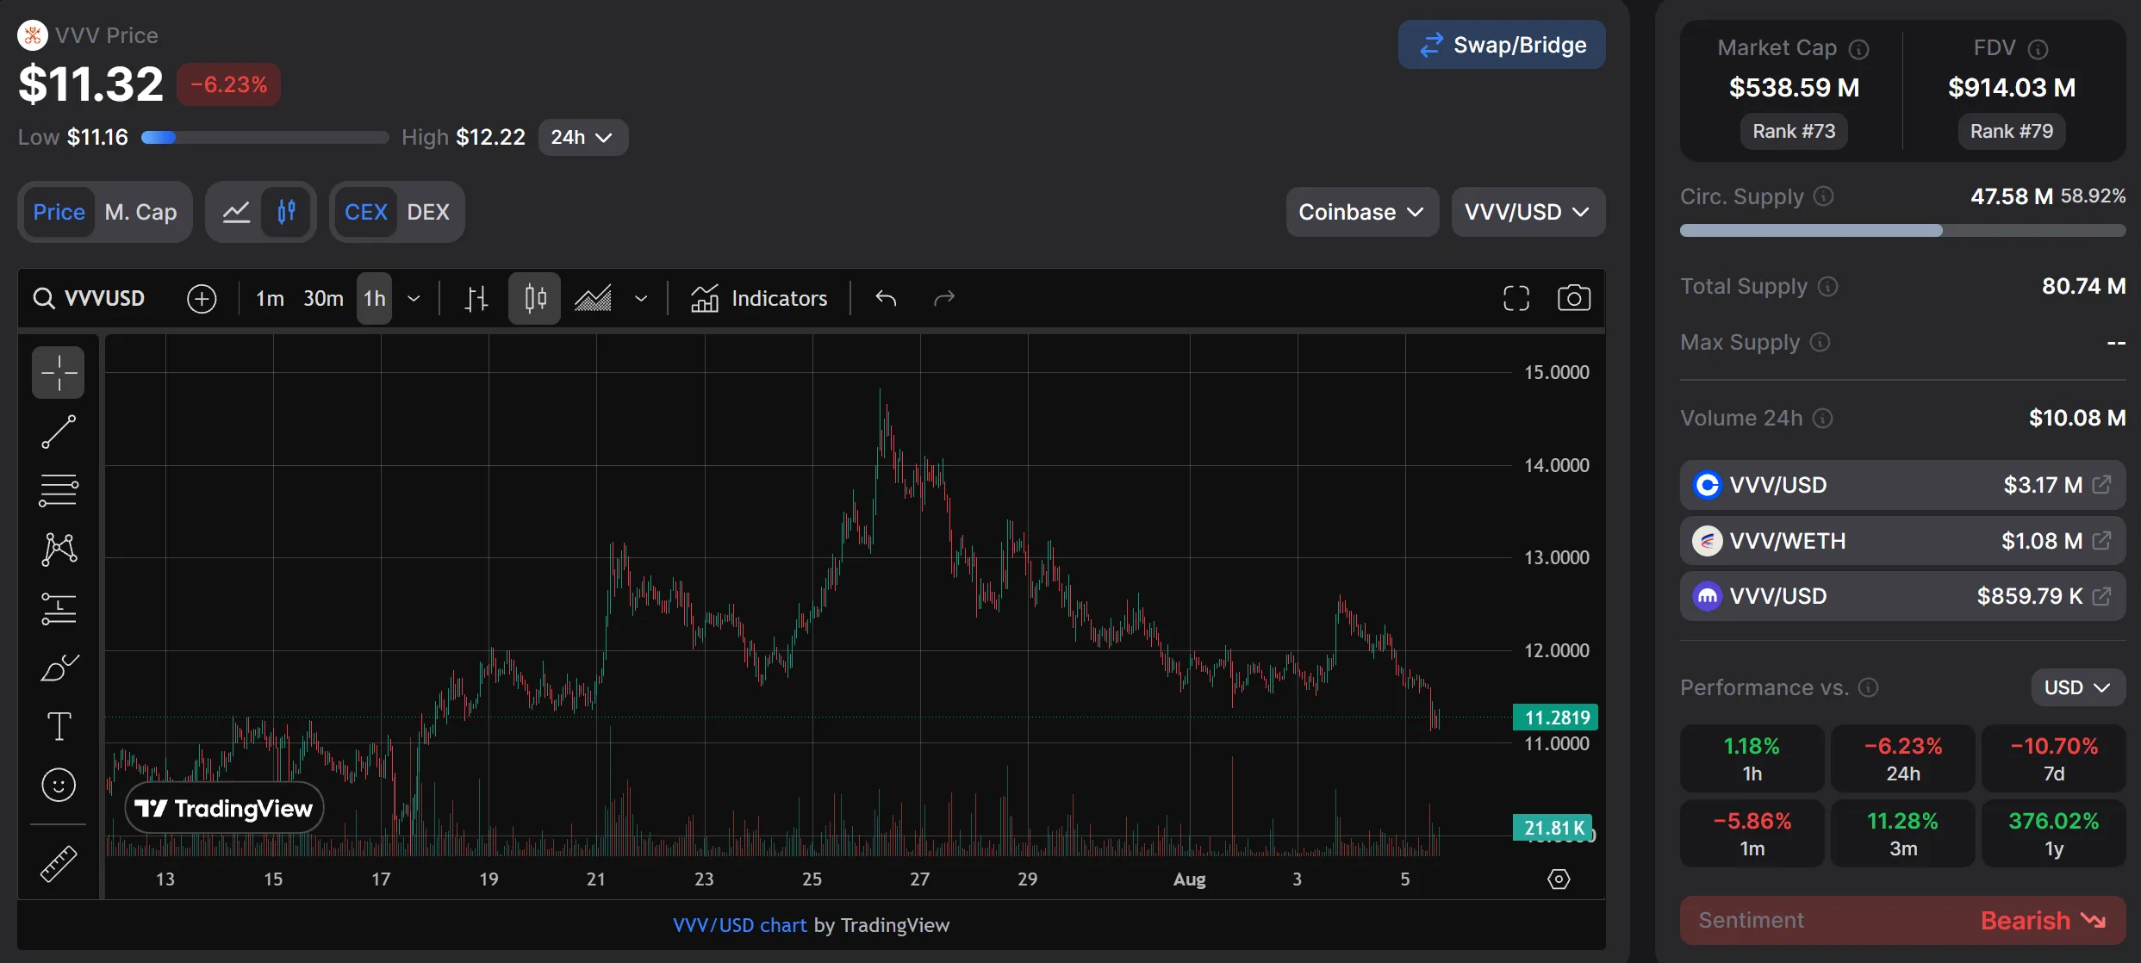This screenshot has width=2141, height=963.
Task: Open the TradingView logo link
Action: [225, 808]
